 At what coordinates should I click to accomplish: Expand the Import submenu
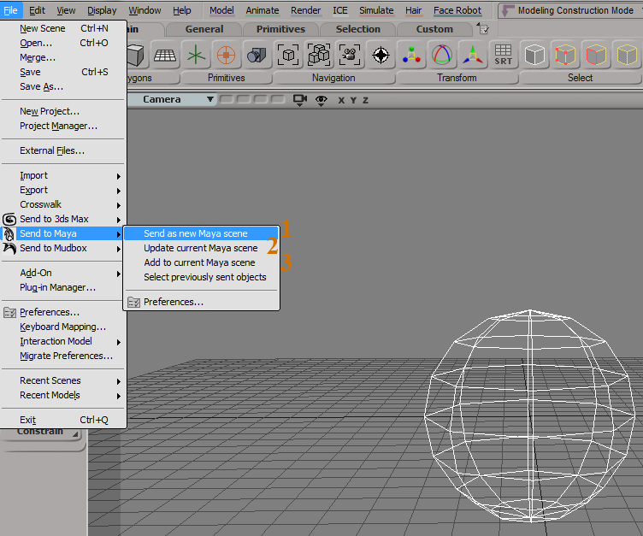coord(63,175)
